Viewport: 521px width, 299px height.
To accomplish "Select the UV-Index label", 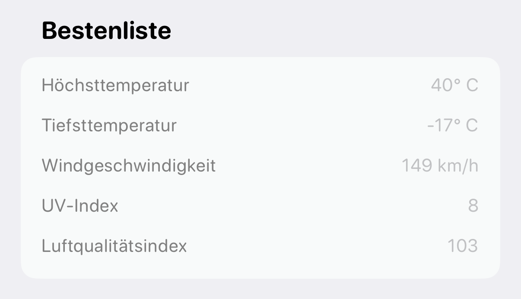I will tap(80, 206).
